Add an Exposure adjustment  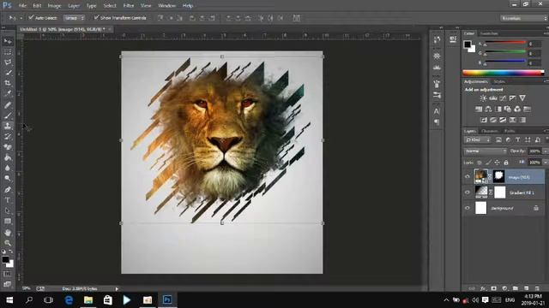coord(513,98)
